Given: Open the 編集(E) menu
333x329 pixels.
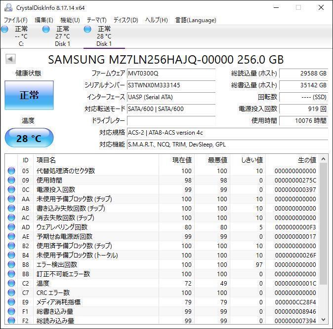Looking at the screenshot, I should 44,20.
